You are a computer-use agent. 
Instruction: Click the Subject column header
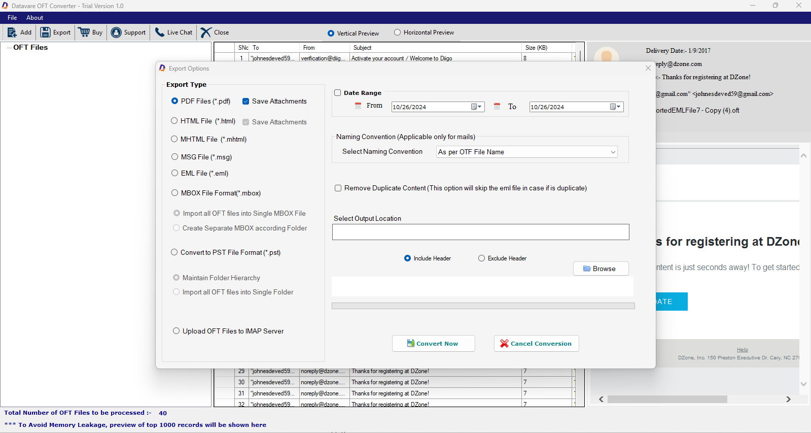point(435,48)
